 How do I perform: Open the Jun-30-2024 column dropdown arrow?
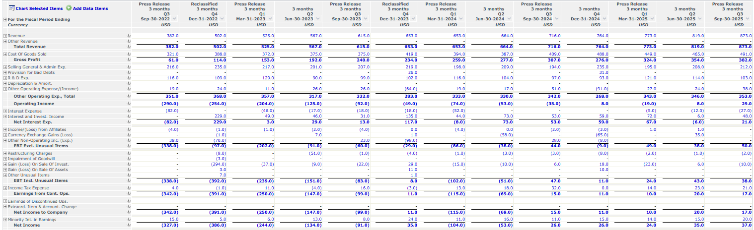(x=509, y=19)
